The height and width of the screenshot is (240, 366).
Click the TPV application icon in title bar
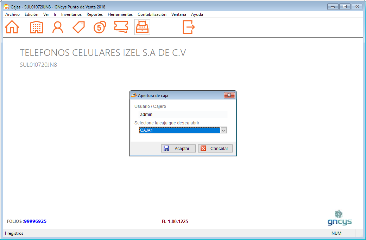(x=6, y=7)
